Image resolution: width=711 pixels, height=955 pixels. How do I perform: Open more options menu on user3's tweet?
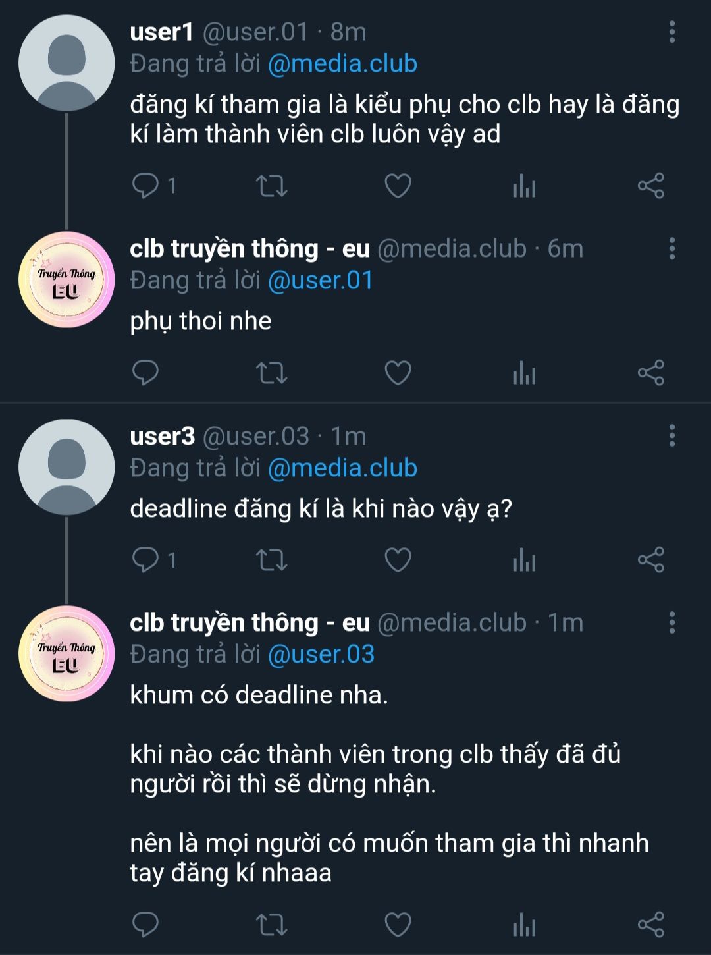671,435
